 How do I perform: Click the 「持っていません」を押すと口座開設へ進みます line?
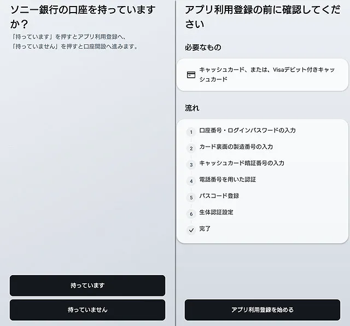[x=75, y=46]
